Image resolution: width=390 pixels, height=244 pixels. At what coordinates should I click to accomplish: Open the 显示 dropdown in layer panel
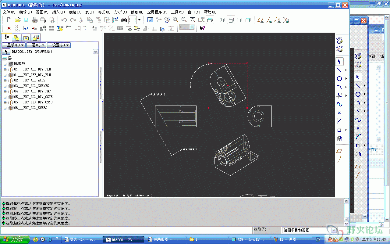click(x=14, y=45)
